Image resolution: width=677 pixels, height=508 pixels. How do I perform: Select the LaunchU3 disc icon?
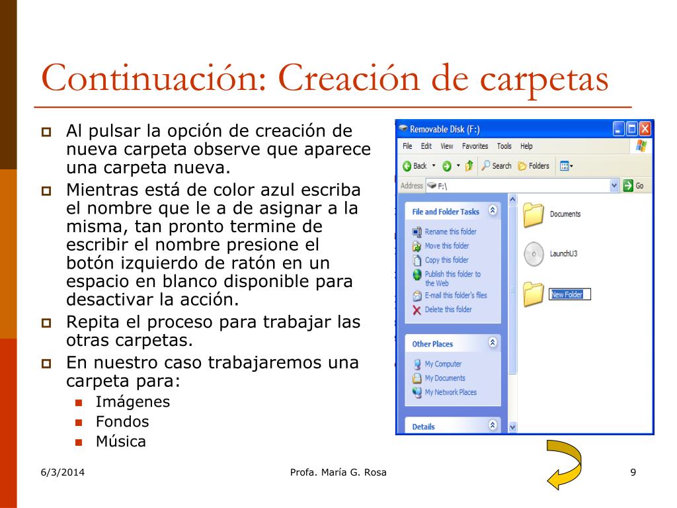[534, 254]
